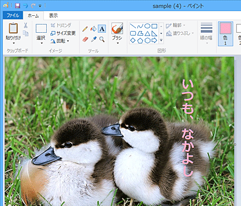241x206 pixels.
Task: Click the rectangular Select icon
Action: click(41, 28)
